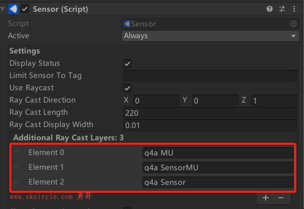Click the script object picker circle icon

[293, 24]
